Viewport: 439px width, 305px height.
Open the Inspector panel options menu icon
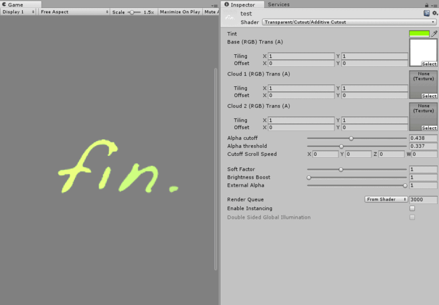pos(434,5)
